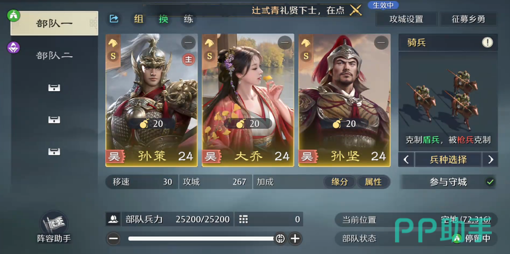Remove 孙策 with his minus icon

[188, 43]
